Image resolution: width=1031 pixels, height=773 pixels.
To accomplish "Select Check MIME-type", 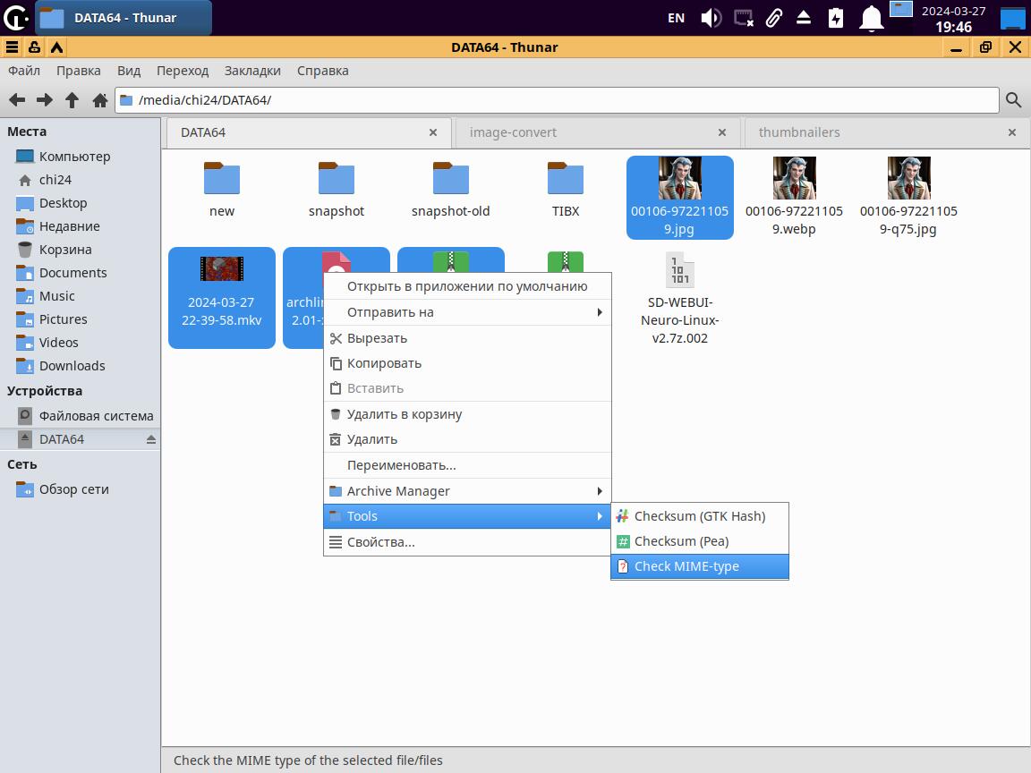I will pyautogui.click(x=700, y=566).
